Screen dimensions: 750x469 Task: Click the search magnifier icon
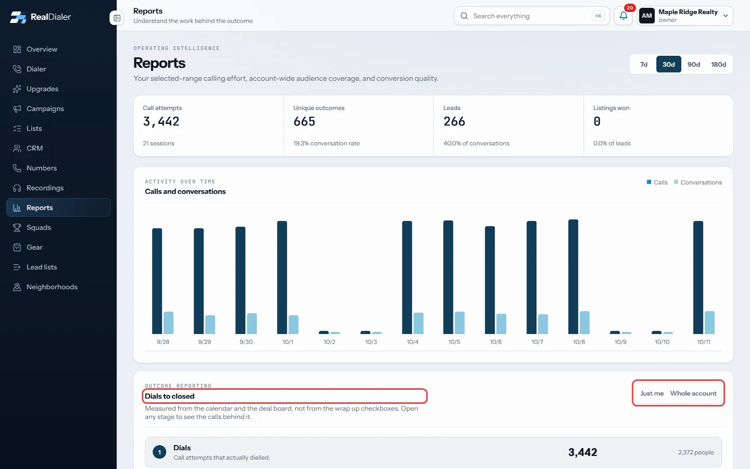(x=464, y=16)
